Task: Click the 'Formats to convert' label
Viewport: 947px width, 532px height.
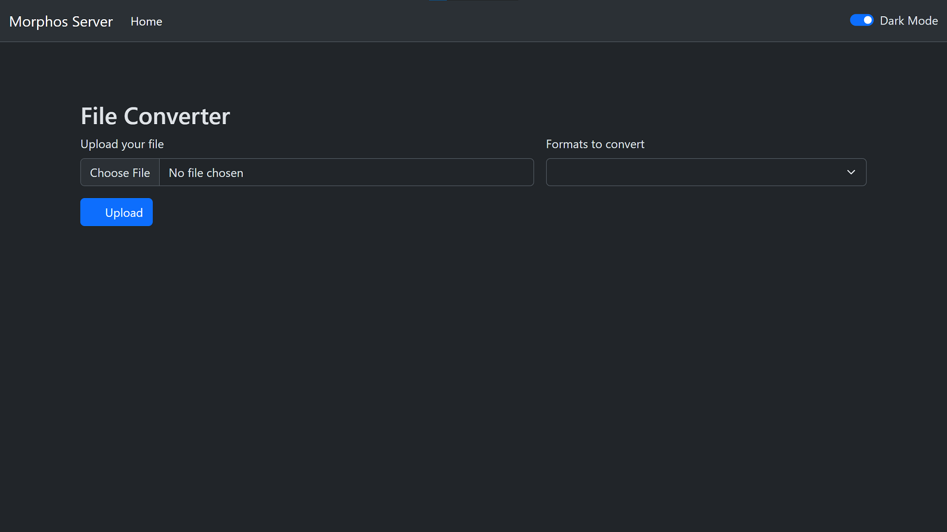Action: coord(595,144)
